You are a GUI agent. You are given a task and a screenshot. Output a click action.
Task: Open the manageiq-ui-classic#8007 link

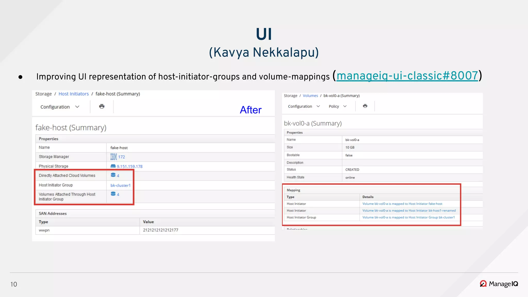(407, 76)
